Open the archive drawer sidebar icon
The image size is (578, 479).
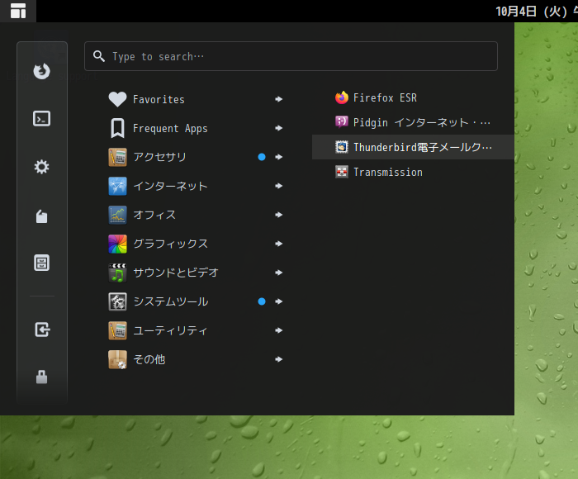point(41,263)
